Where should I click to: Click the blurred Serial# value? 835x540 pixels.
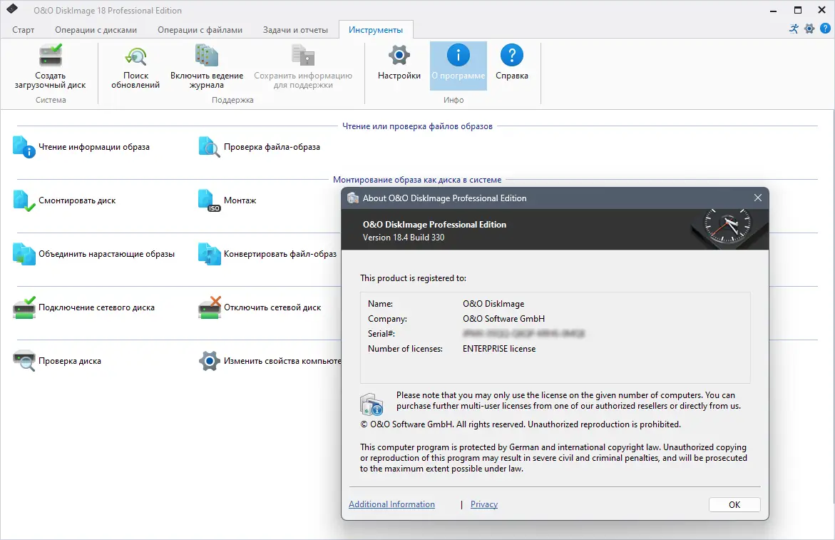click(x=523, y=333)
